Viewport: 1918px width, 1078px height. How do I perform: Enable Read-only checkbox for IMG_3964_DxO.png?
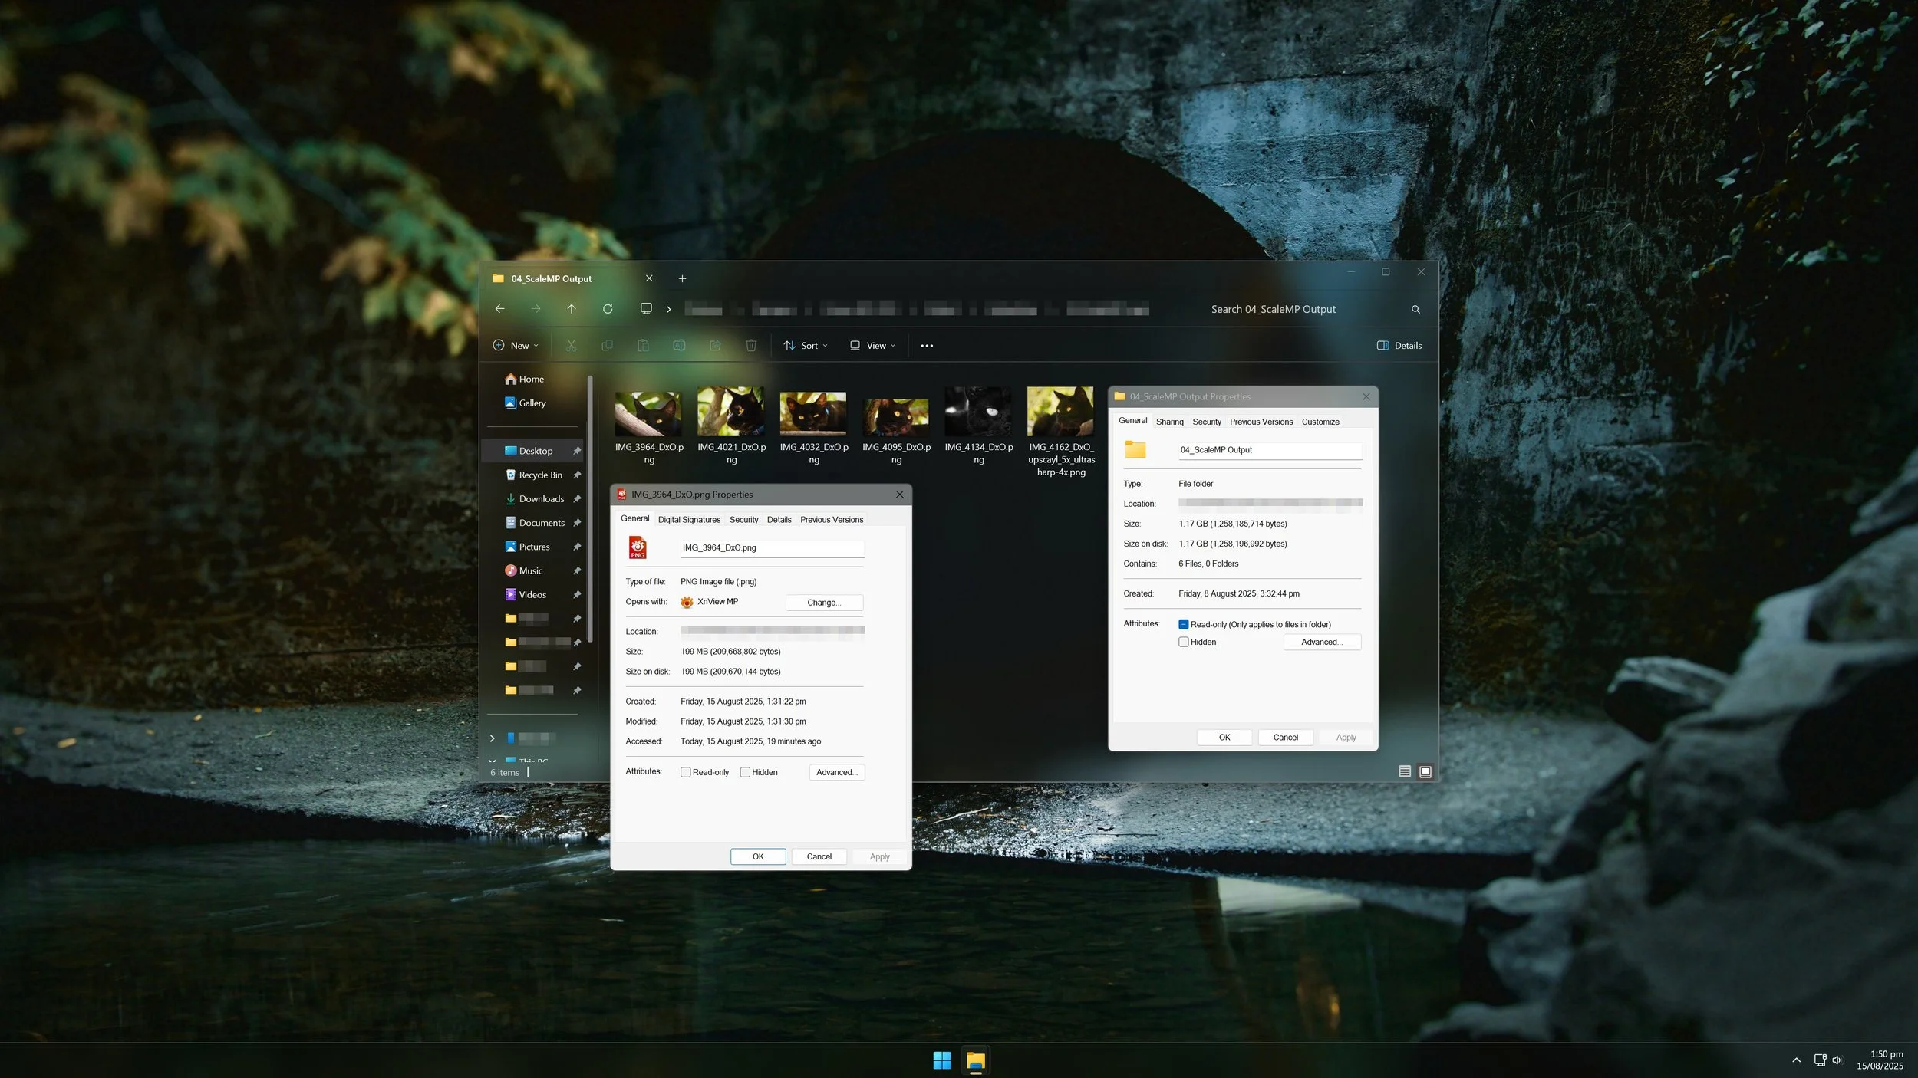coord(686,773)
